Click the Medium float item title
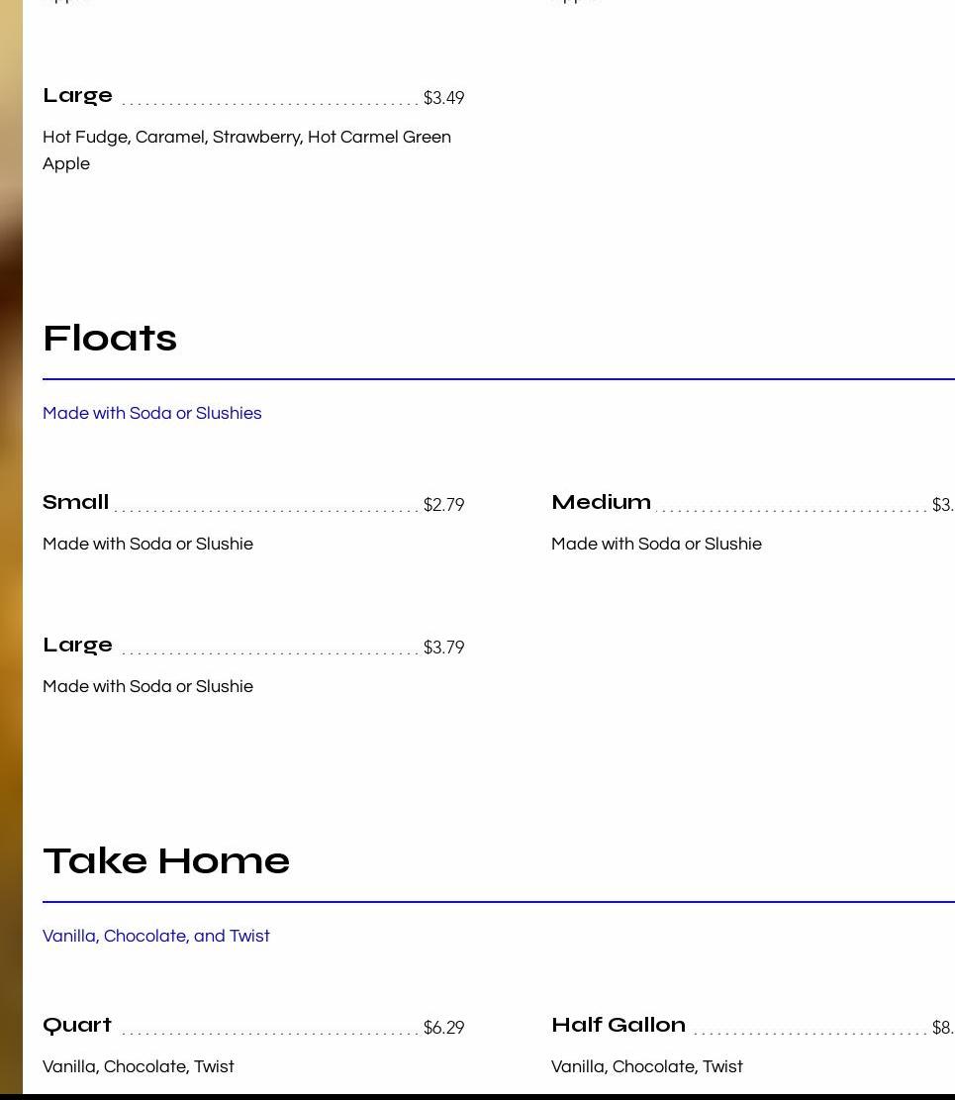The height and width of the screenshot is (1100, 955). (x=601, y=503)
